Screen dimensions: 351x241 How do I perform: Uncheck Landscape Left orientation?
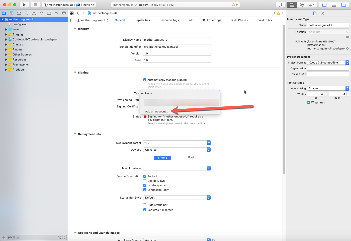[145, 185]
